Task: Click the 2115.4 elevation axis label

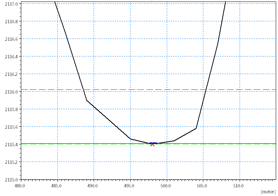Action: point(11,145)
